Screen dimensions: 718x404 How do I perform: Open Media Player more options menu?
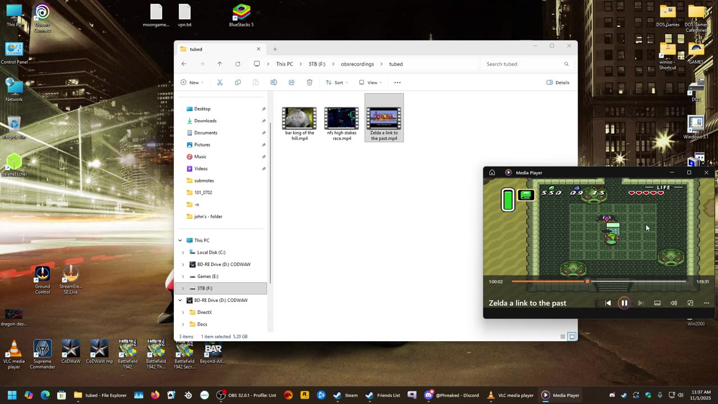click(x=707, y=303)
